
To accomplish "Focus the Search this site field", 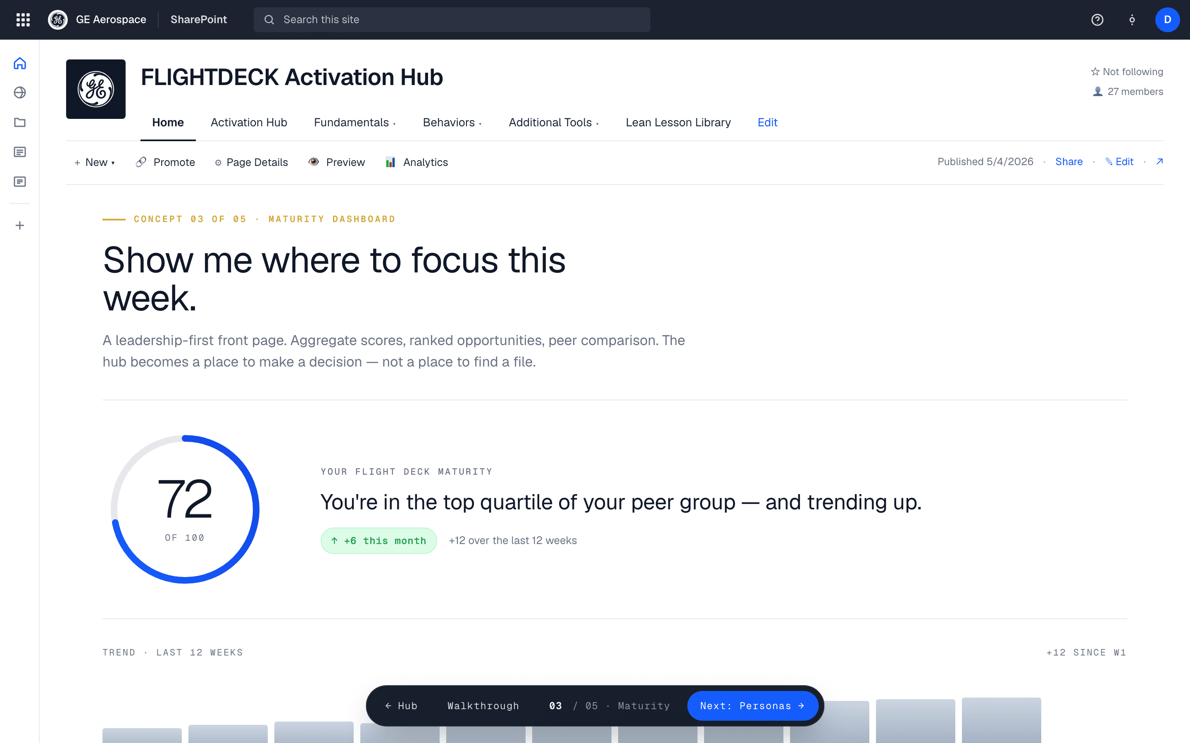I will 451,20.
